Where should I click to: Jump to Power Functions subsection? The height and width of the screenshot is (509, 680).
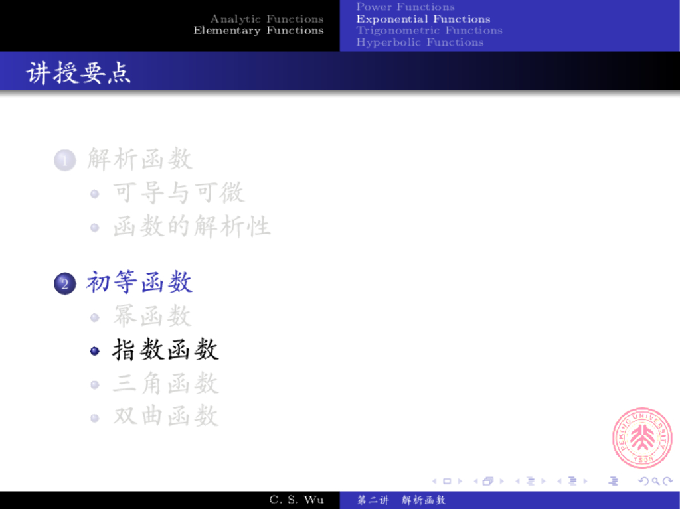click(406, 7)
